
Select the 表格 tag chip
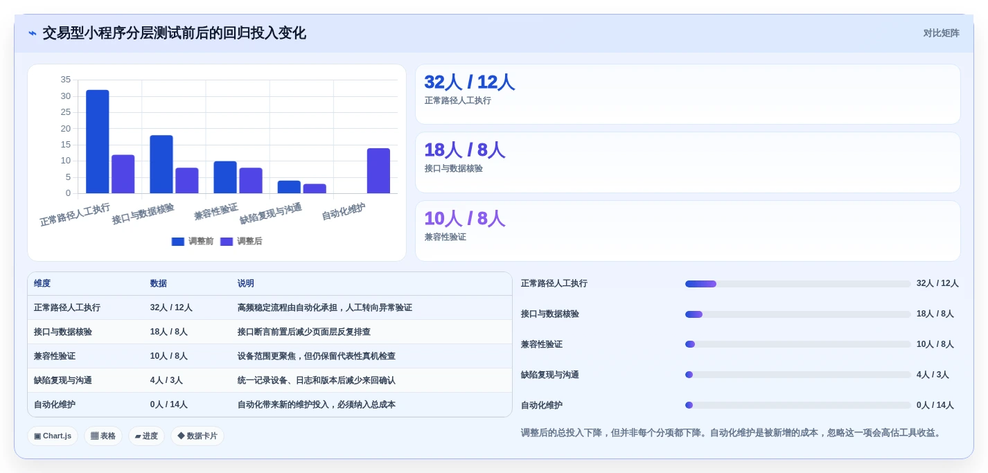(x=103, y=436)
